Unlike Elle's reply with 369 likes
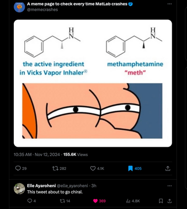 95,201
